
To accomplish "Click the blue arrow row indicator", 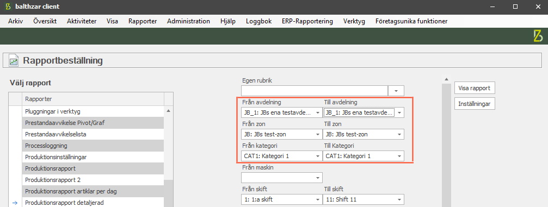I will 15,203.
